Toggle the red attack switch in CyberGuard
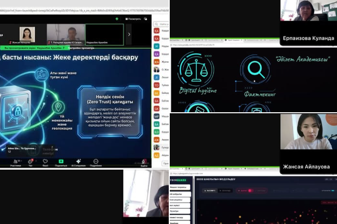This screenshot has height=224, width=337. pos(250,191)
